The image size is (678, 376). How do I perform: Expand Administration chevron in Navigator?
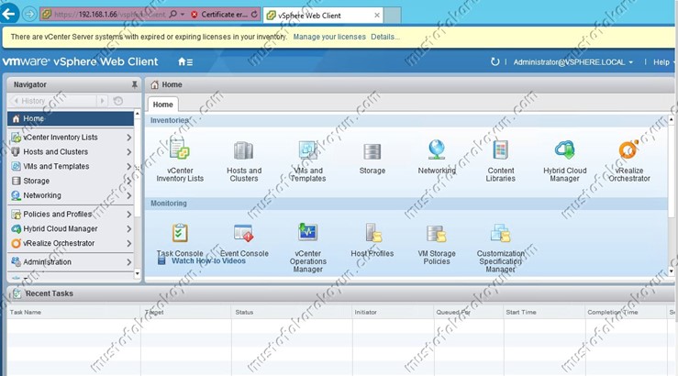point(128,262)
